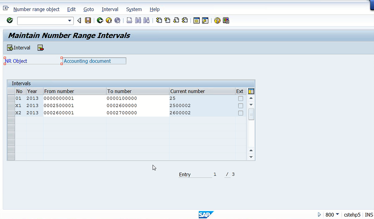The image size is (374, 219).
Task: Open the window menu icon at far left
Action: [6, 9]
